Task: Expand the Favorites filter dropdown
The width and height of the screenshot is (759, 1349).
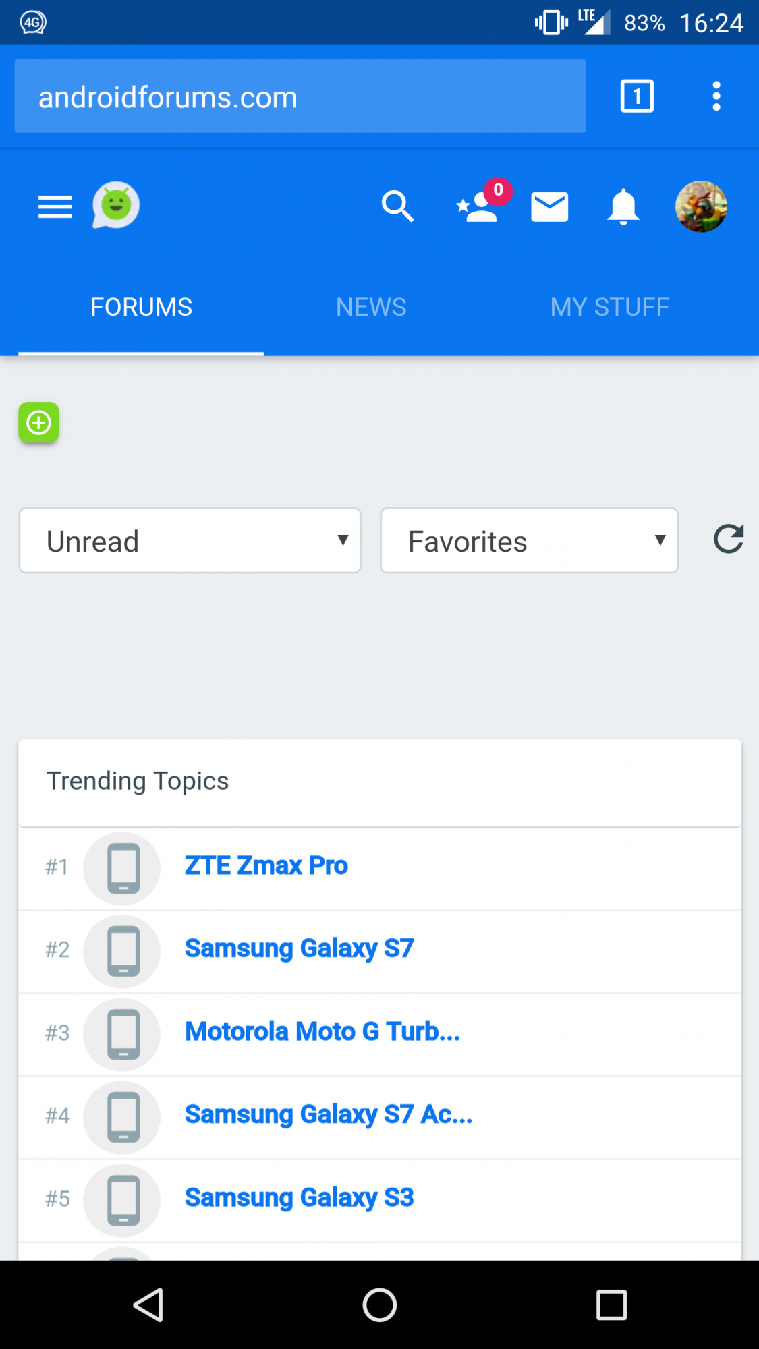Action: coord(529,541)
